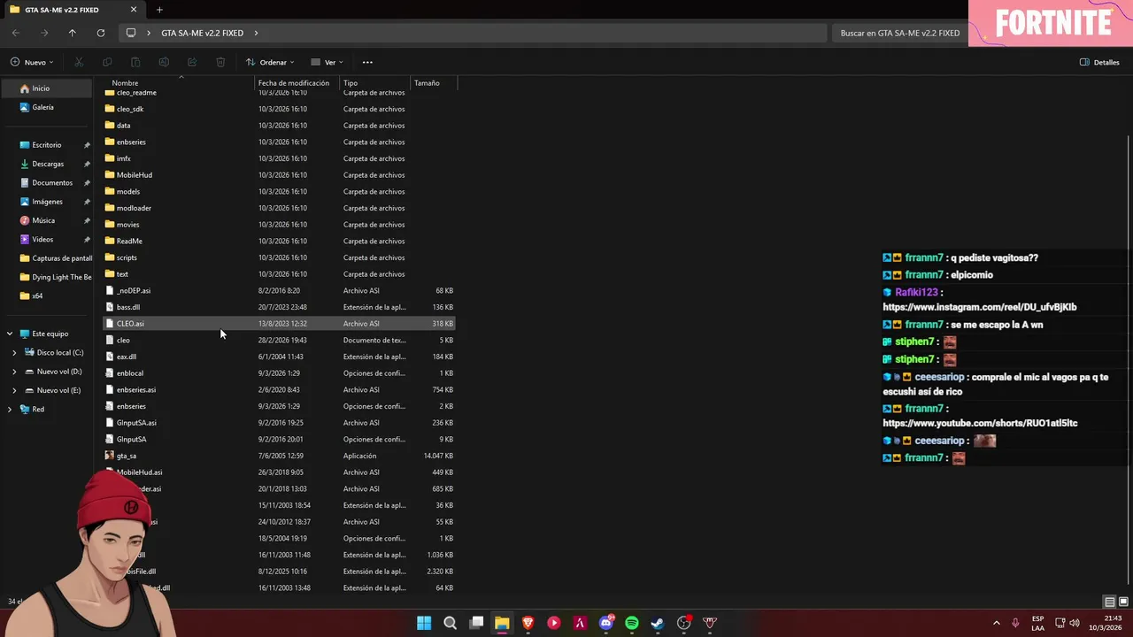This screenshot has height=637, width=1133.
Task: Open Task View in taskbar
Action: 476,623
